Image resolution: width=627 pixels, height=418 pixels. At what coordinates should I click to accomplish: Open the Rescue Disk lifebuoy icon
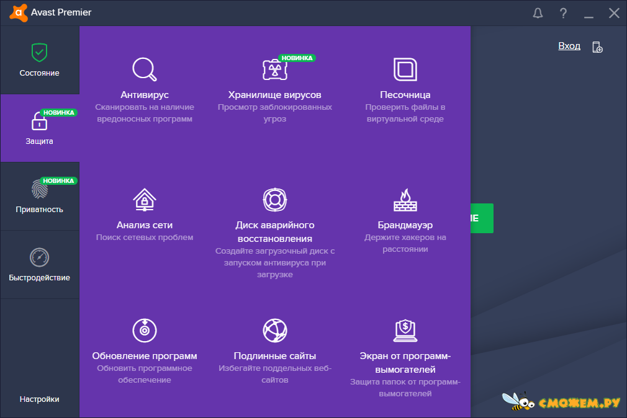coord(275,200)
